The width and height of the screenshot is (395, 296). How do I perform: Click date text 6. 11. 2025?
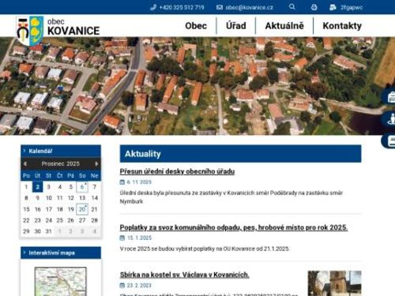139,182
